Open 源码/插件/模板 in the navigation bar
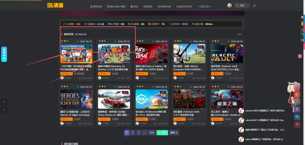The width and height of the screenshot is (305, 145). 116,7
